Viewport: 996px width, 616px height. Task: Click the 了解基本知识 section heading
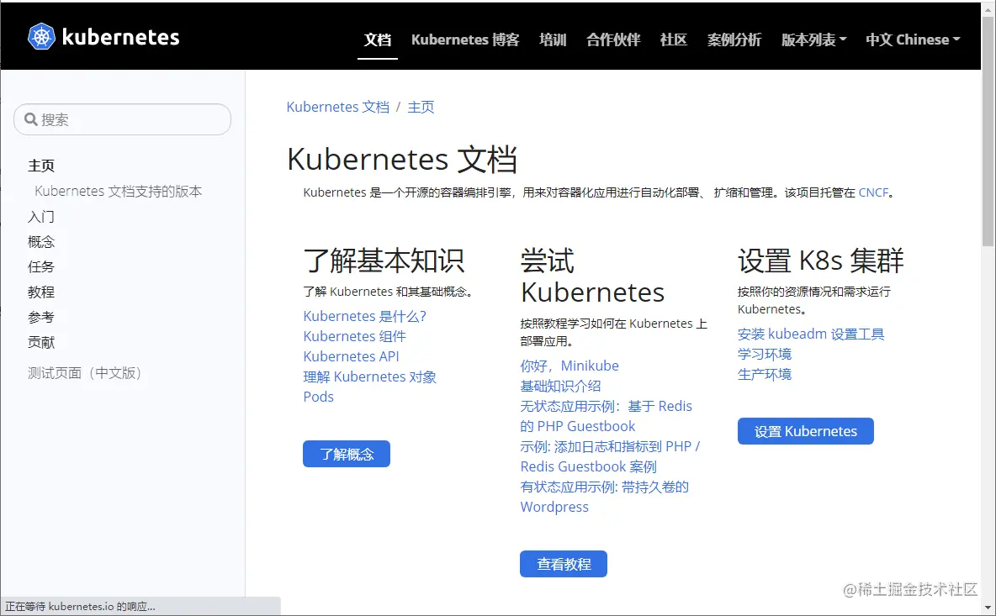(384, 261)
